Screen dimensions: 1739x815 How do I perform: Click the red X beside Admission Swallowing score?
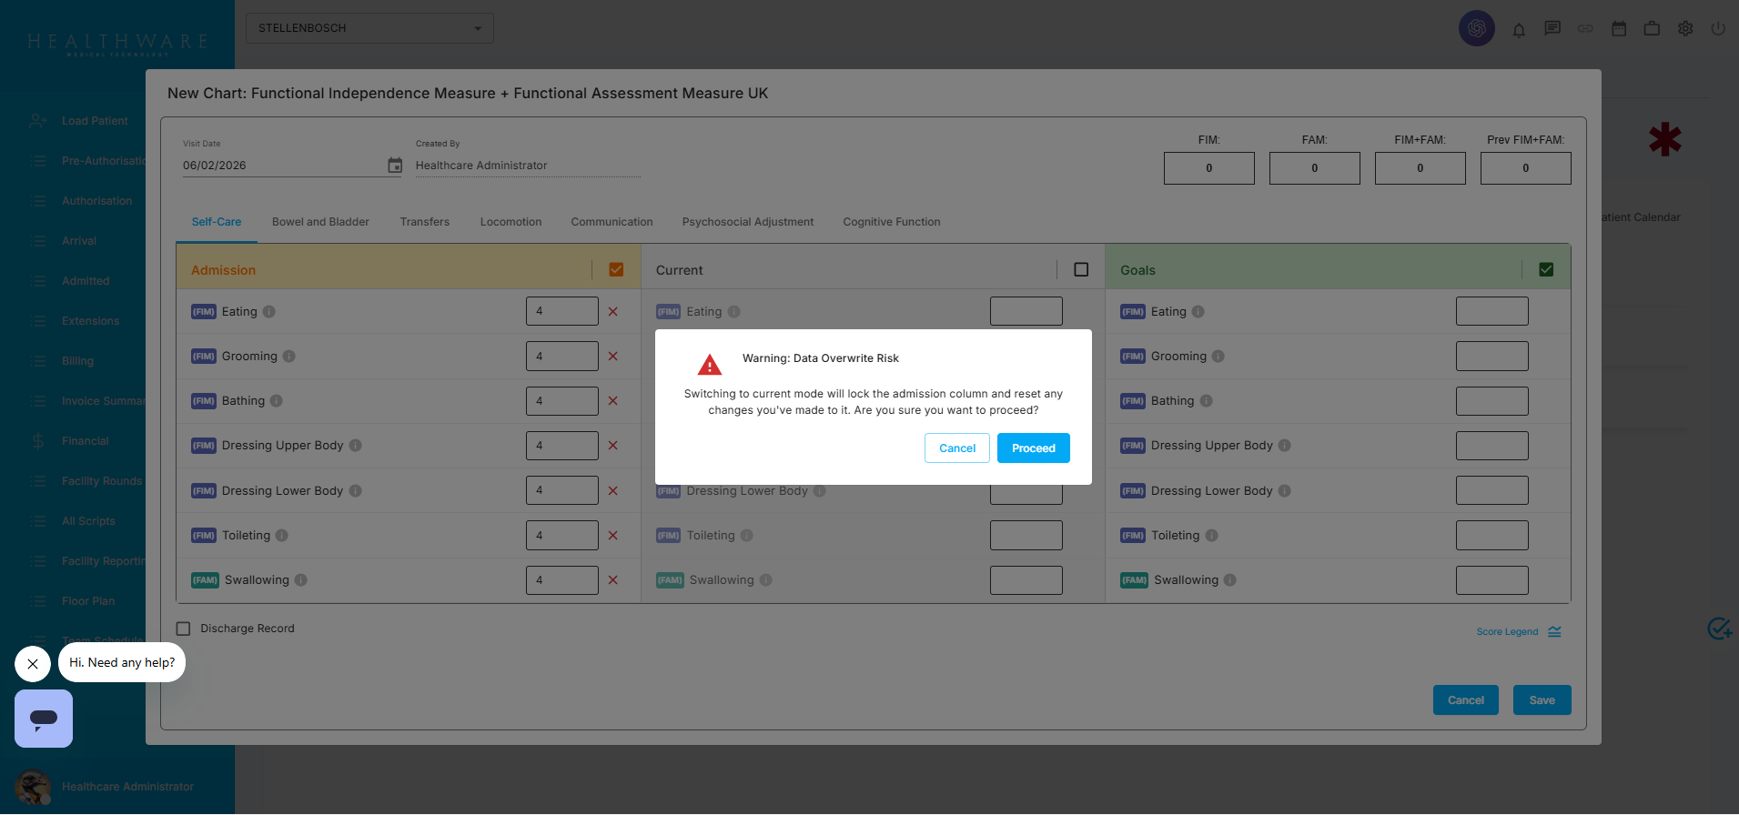pos(612,580)
